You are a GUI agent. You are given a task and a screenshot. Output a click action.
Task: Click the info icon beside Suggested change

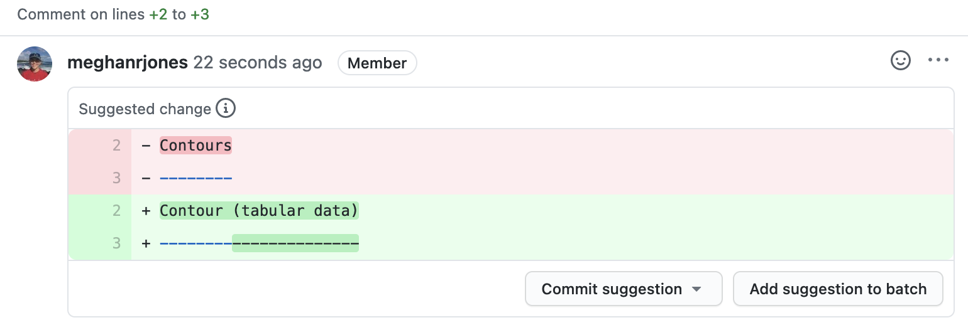(x=226, y=109)
